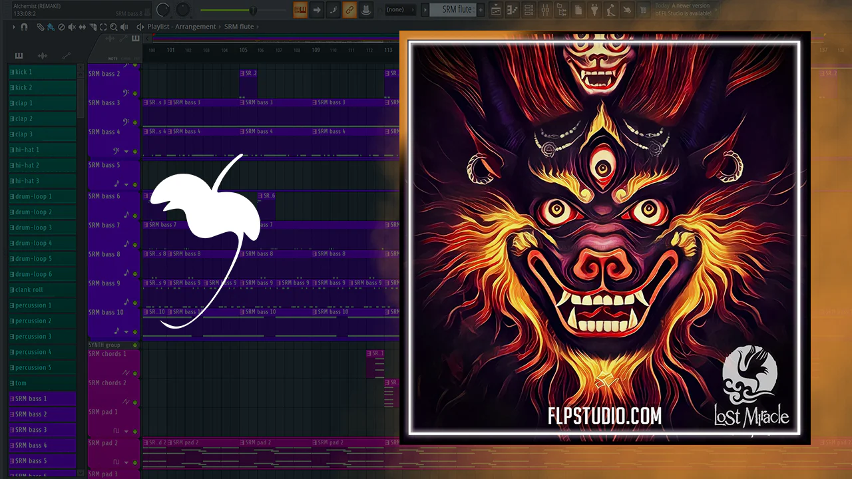Click the project files (pages) icon

tap(578, 10)
